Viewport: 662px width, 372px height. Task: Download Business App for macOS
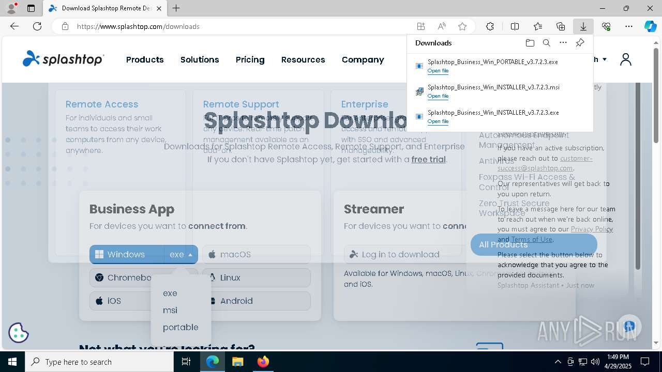point(257,254)
